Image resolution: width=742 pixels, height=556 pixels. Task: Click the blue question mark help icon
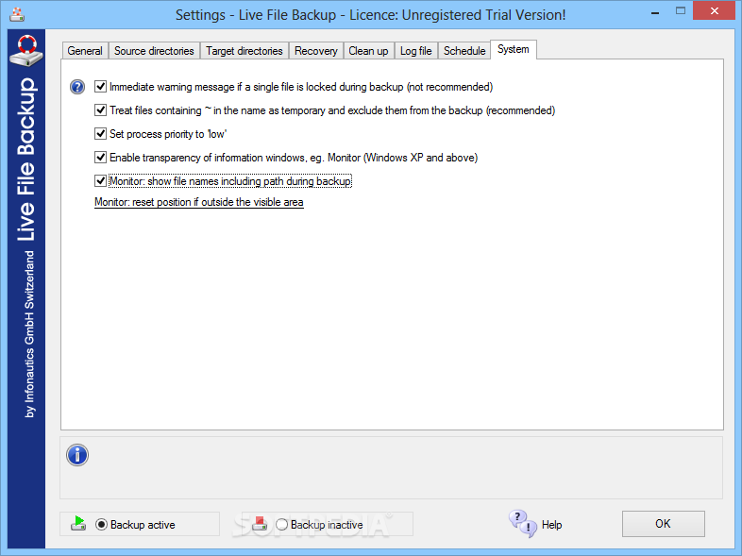tap(77, 87)
